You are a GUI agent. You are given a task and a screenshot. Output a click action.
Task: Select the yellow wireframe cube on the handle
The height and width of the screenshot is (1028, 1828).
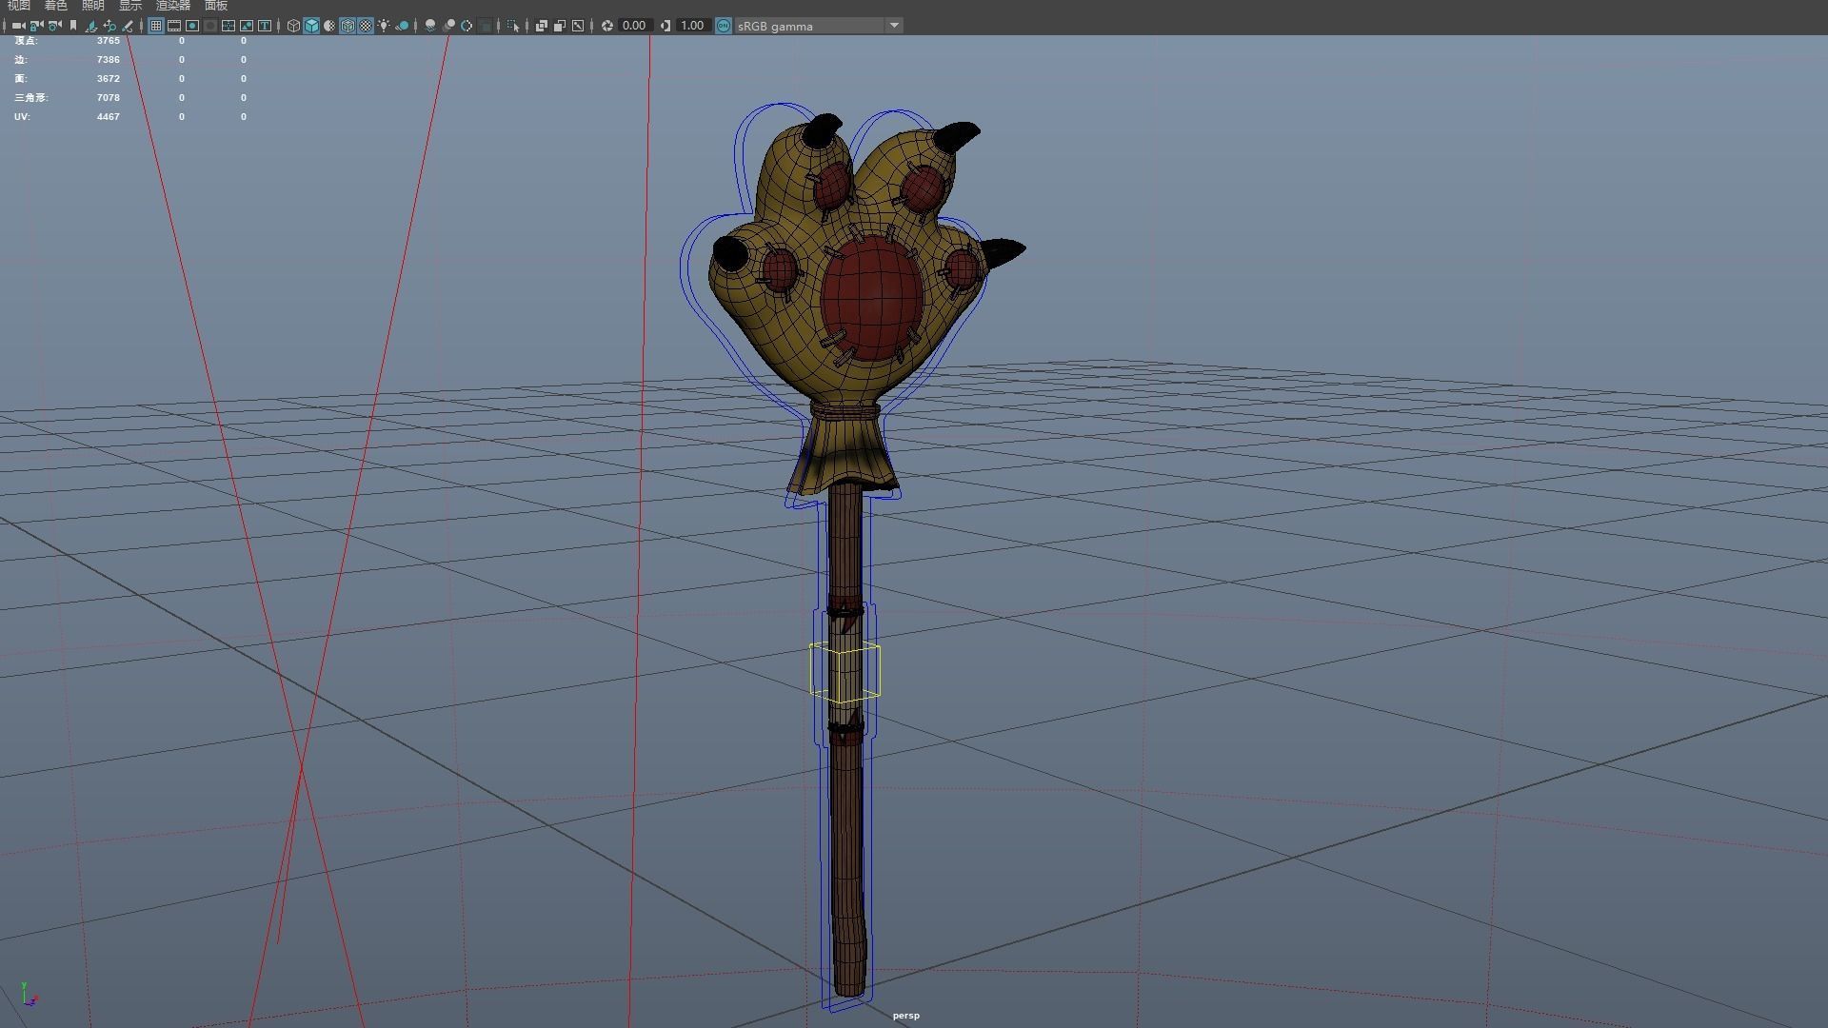click(x=845, y=673)
